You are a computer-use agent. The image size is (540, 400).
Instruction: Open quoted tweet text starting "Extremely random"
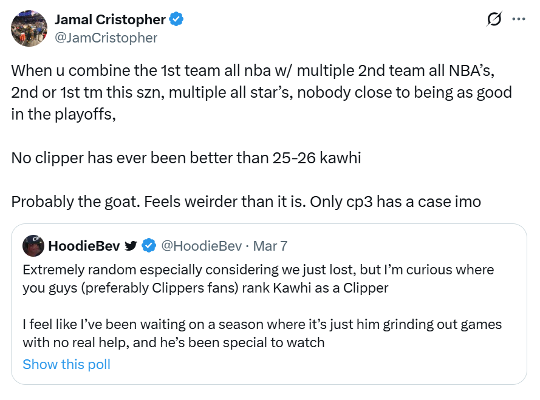pyautogui.click(x=258, y=279)
